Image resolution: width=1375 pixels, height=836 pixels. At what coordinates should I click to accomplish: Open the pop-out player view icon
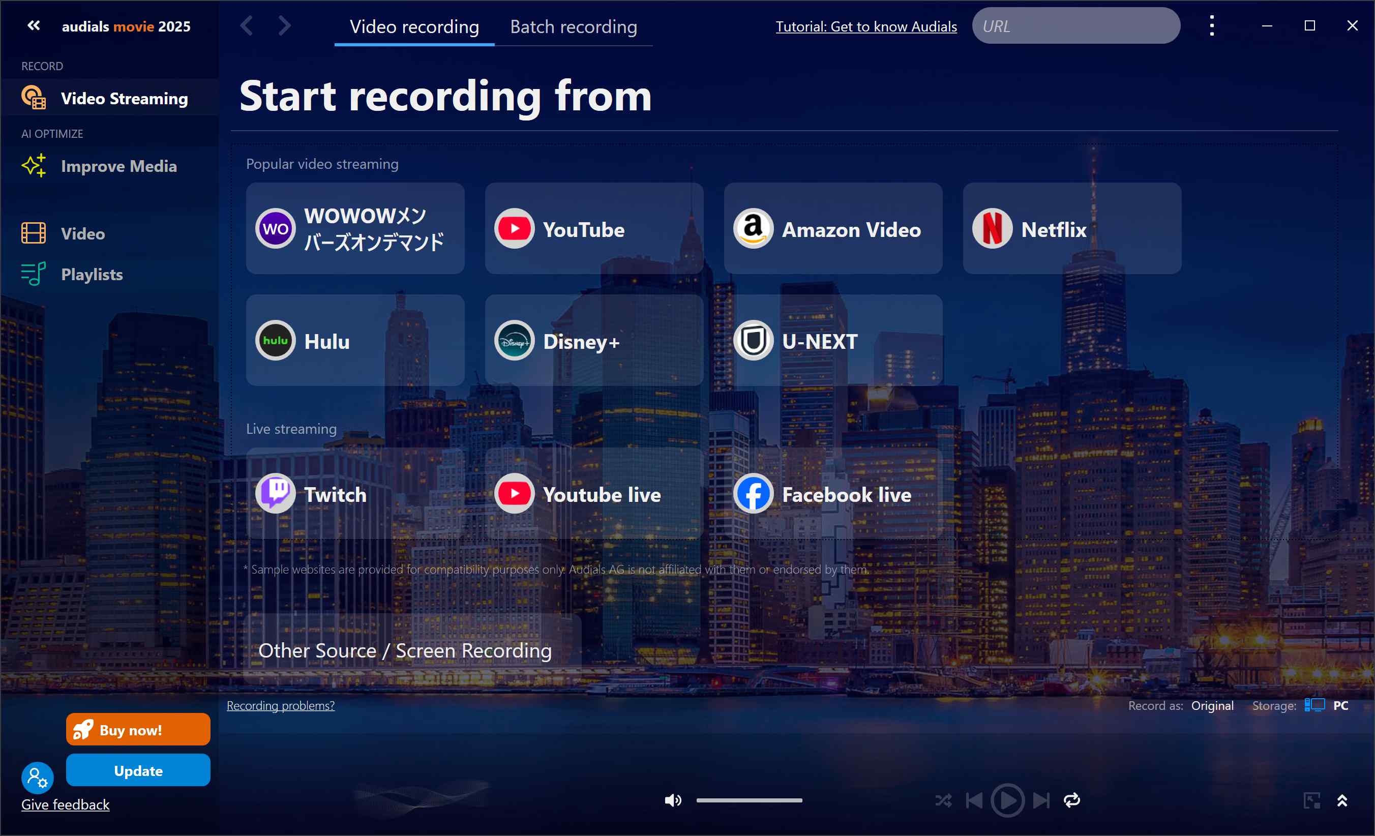pyautogui.click(x=1311, y=800)
